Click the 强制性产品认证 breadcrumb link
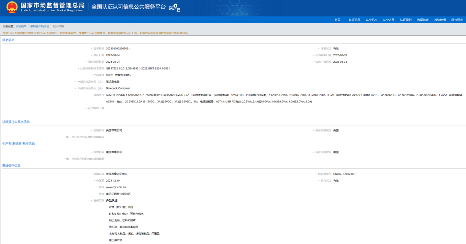Viewport: 466px width, 244px height. click(40, 27)
